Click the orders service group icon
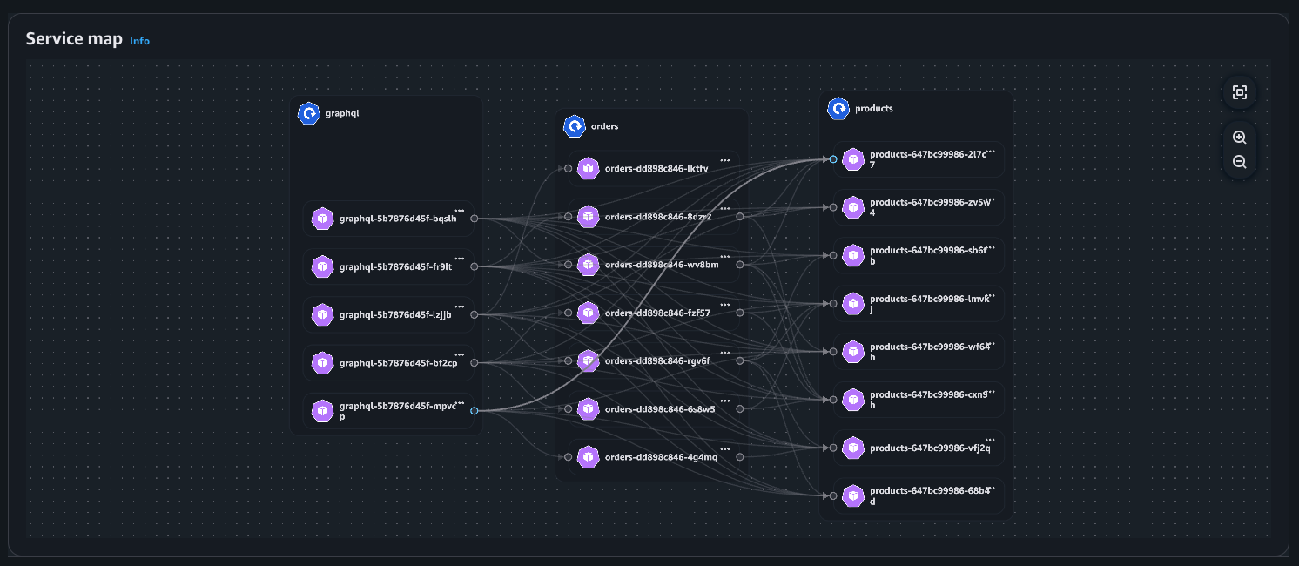Screen dimensions: 1299x566 click(x=575, y=126)
